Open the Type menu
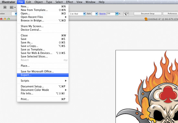This screenshot has width=178, height=123. (x=49, y=2)
